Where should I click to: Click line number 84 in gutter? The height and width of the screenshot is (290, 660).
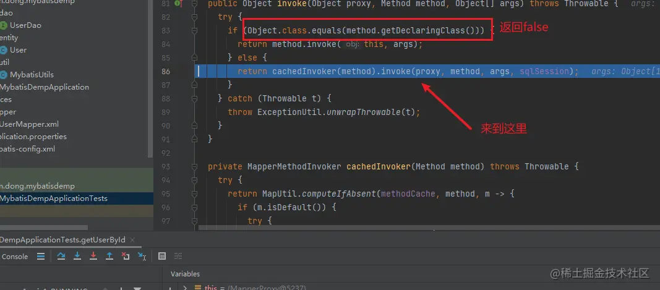(x=165, y=44)
